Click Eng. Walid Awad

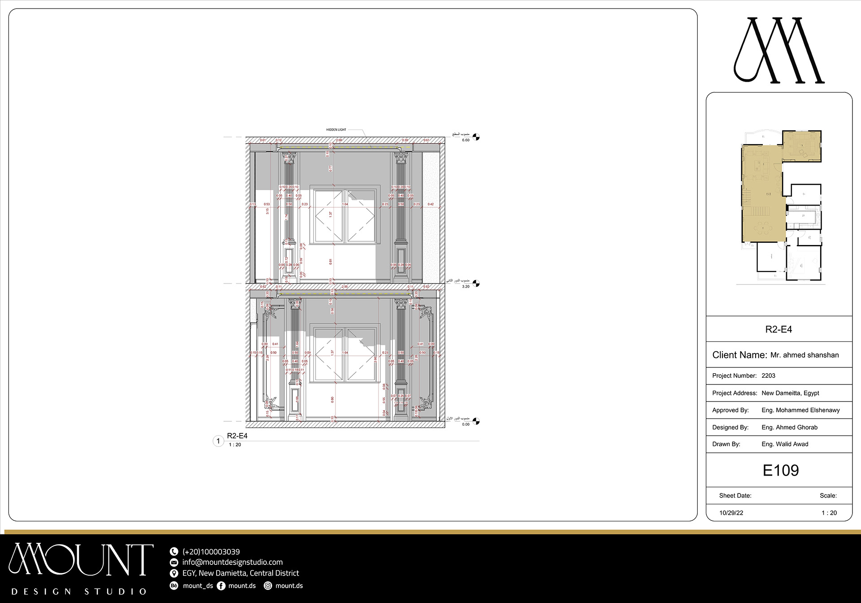click(785, 444)
